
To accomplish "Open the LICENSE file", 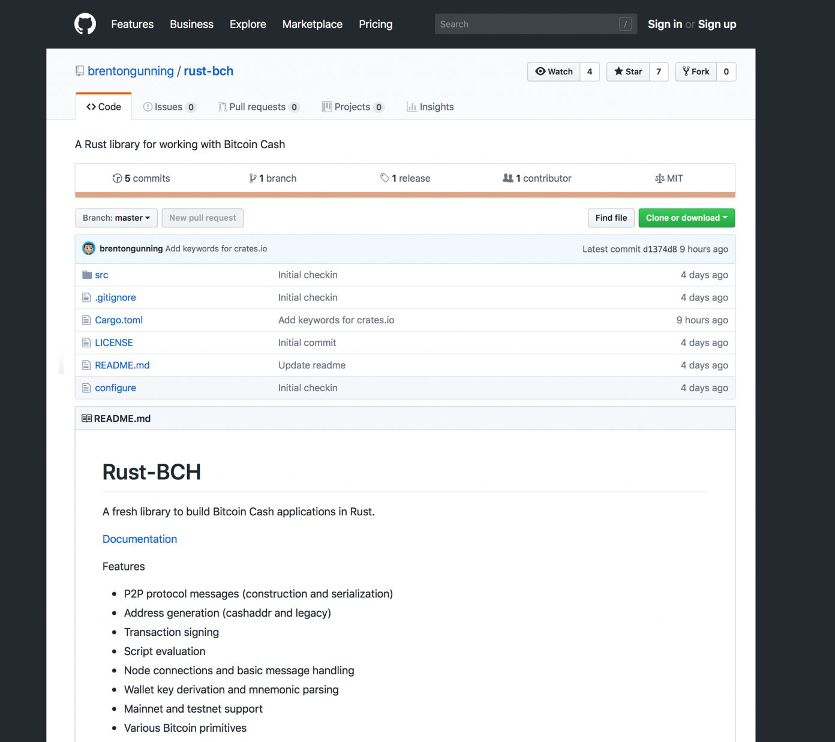I will click(114, 343).
